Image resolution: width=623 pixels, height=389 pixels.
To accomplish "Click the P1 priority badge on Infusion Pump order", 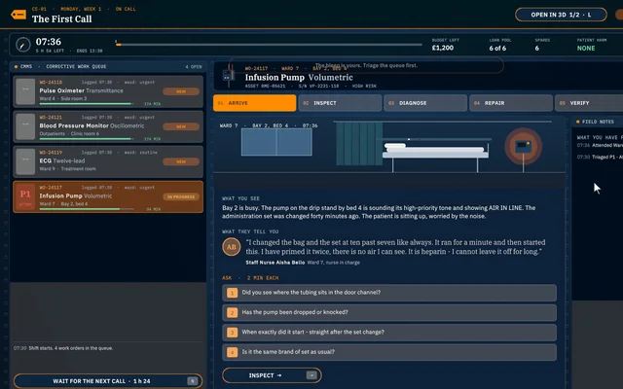I will (25, 196).
